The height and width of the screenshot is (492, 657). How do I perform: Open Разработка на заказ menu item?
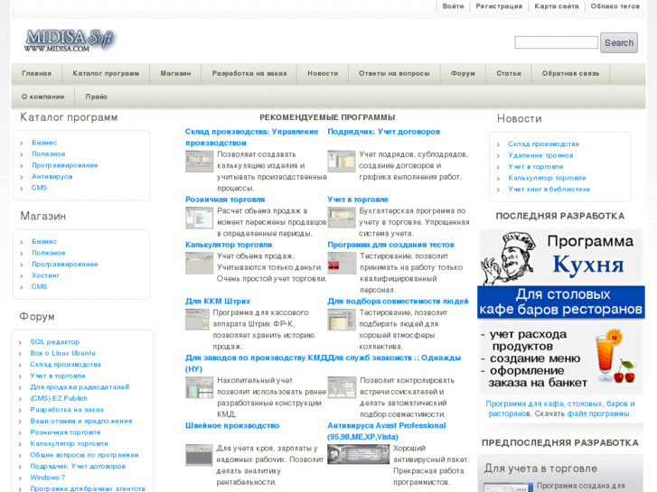click(249, 73)
